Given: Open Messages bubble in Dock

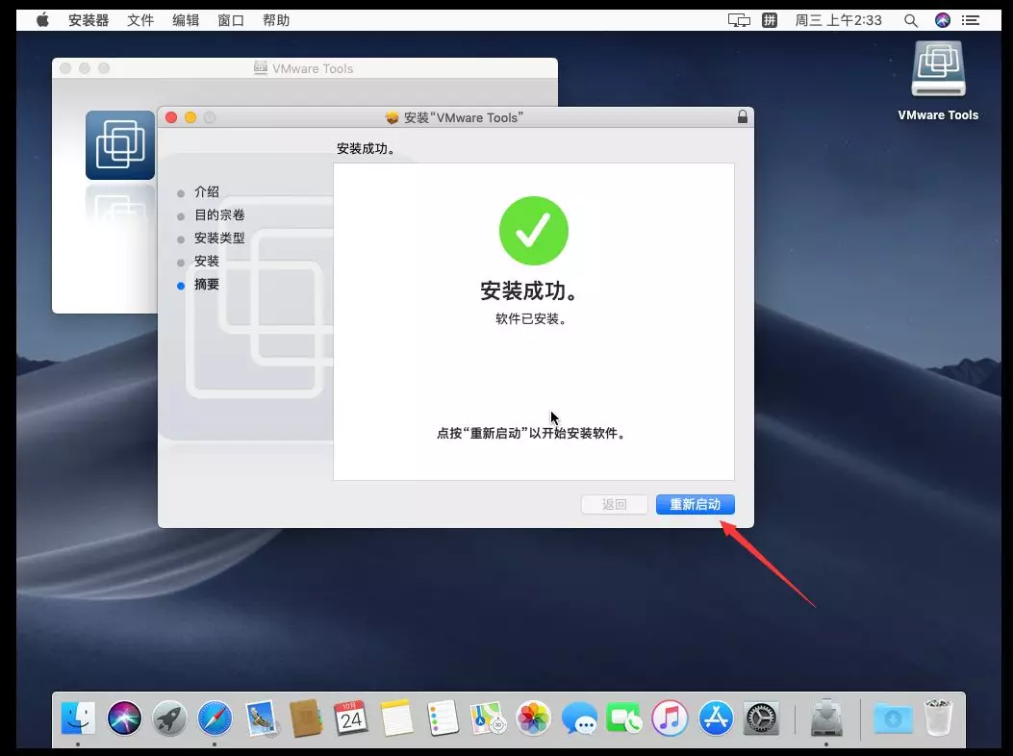Looking at the screenshot, I should coord(579,718).
